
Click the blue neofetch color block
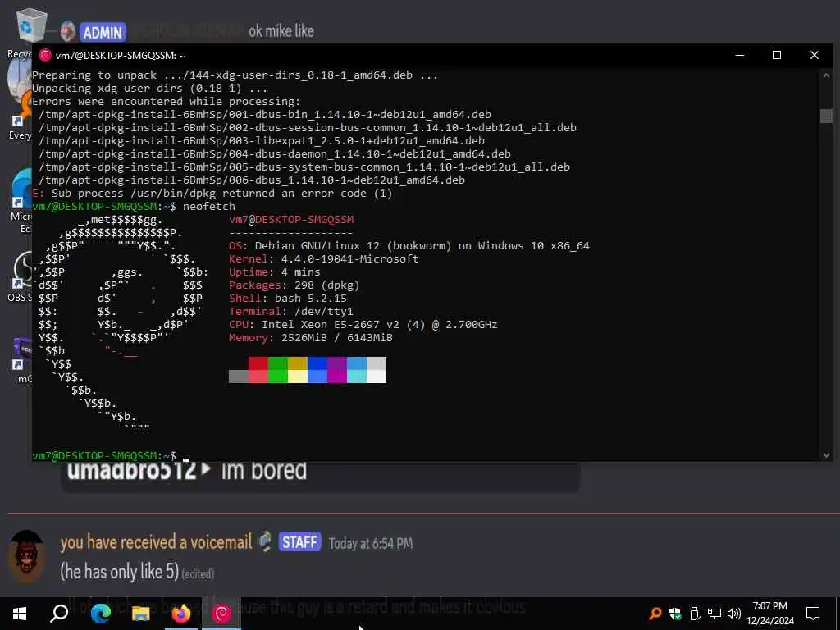[317, 370]
